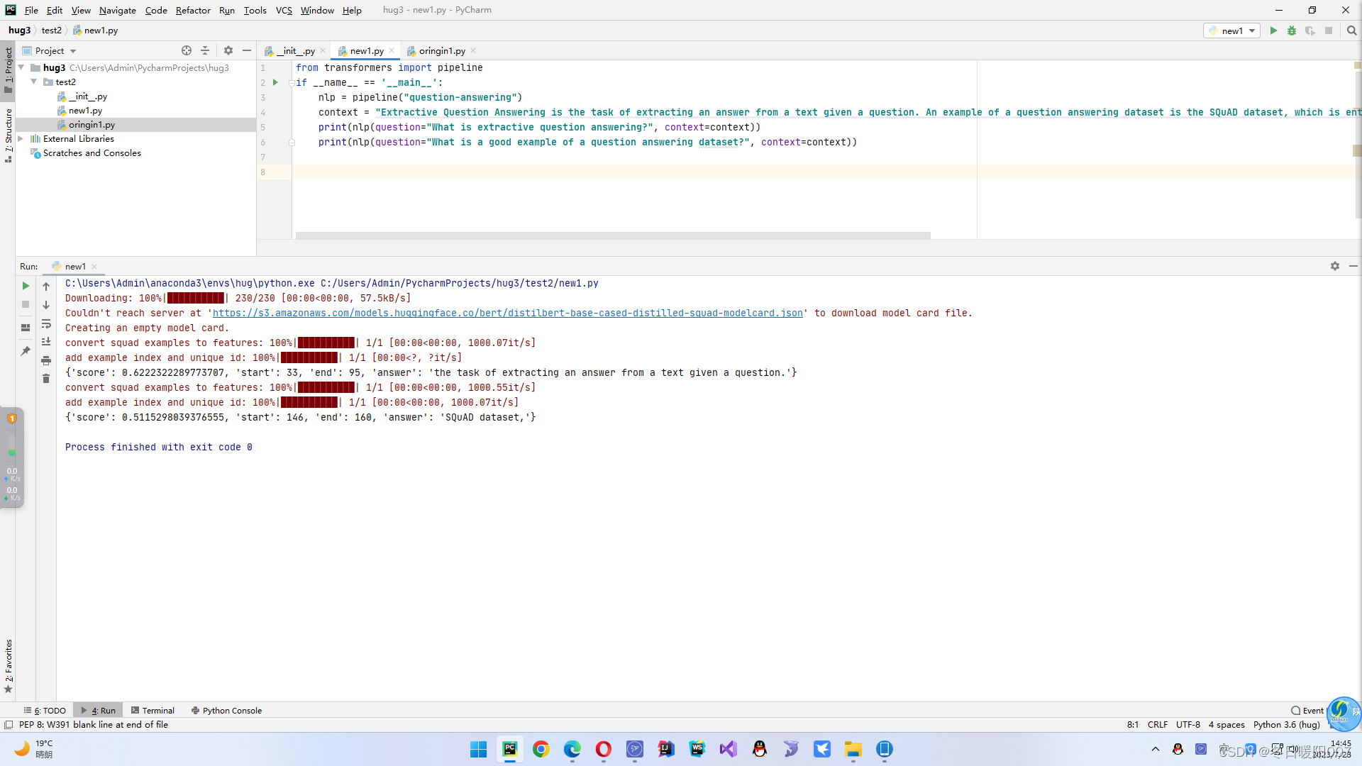The image size is (1362, 766).
Task: Expand External Libraries node
Action: click(21, 138)
